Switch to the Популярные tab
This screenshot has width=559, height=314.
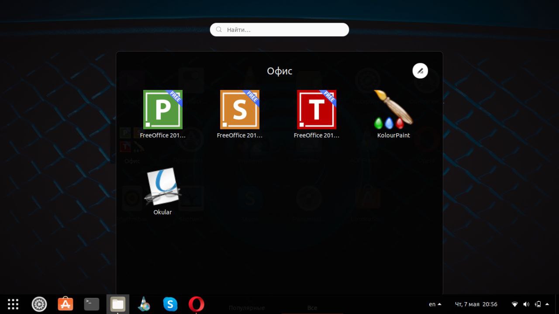click(247, 308)
